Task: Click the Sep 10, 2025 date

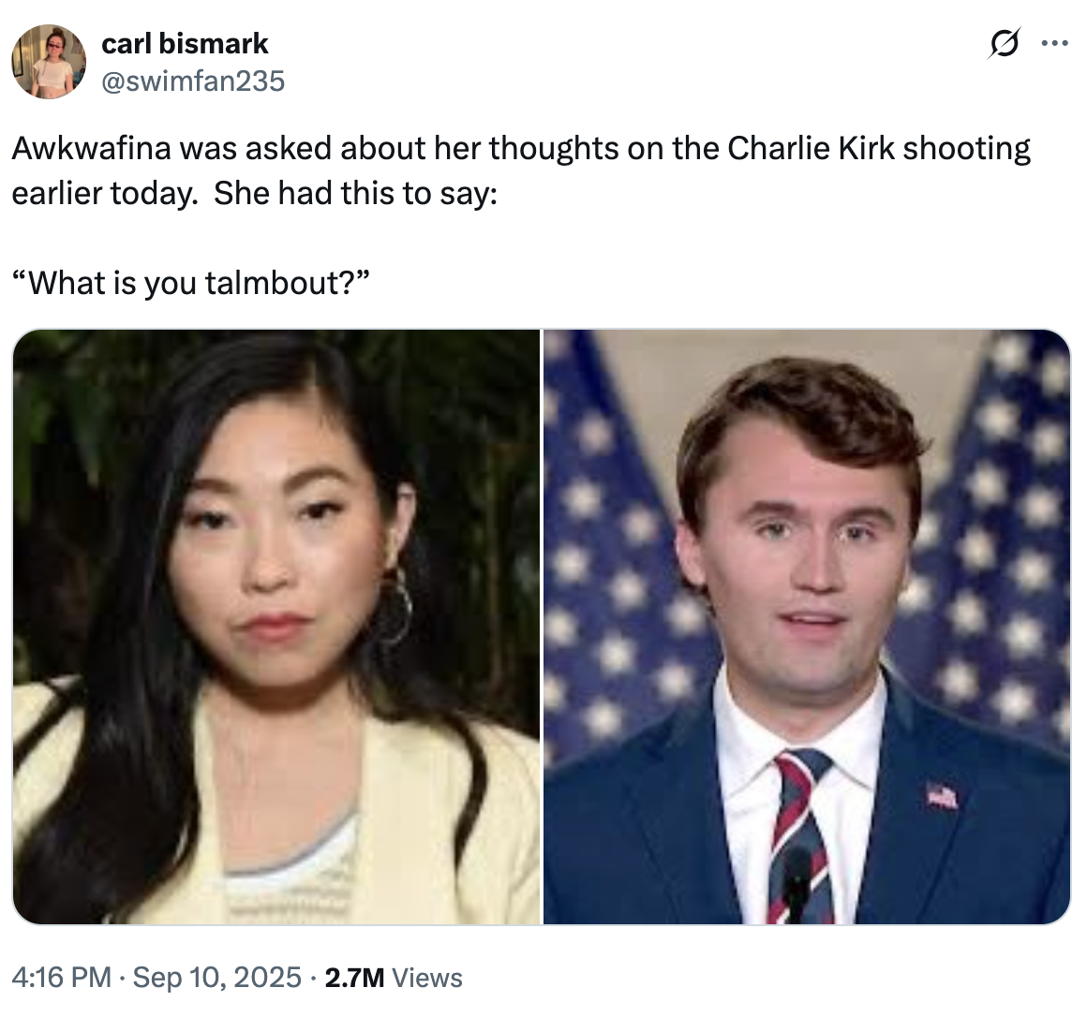Action: click(x=217, y=978)
